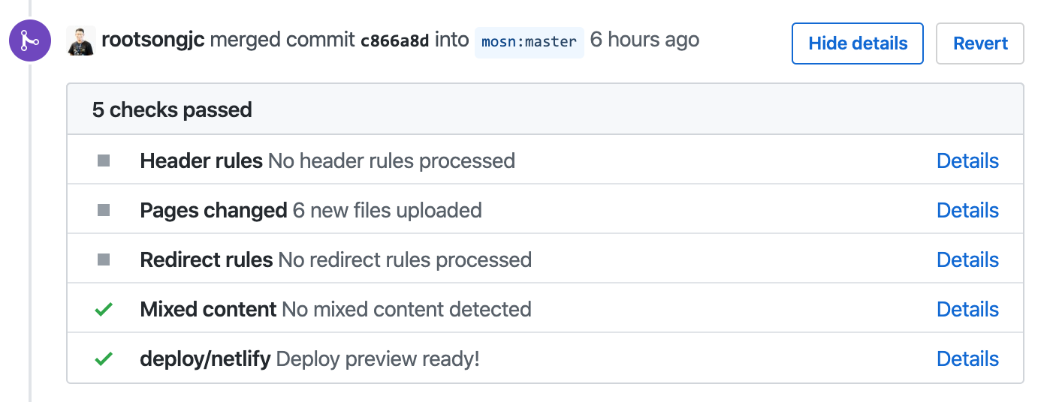The height and width of the screenshot is (402, 1044).
Task: Click the purple merge icon badge
Action: pyautogui.click(x=30, y=40)
